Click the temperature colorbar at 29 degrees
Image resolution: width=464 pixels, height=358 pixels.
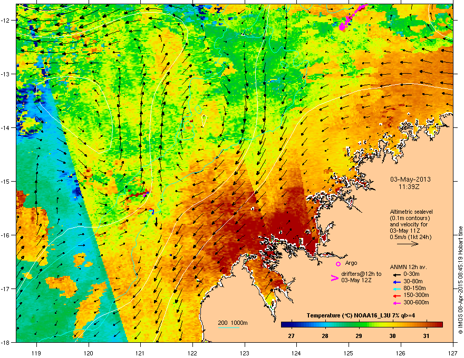coord(359,325)
